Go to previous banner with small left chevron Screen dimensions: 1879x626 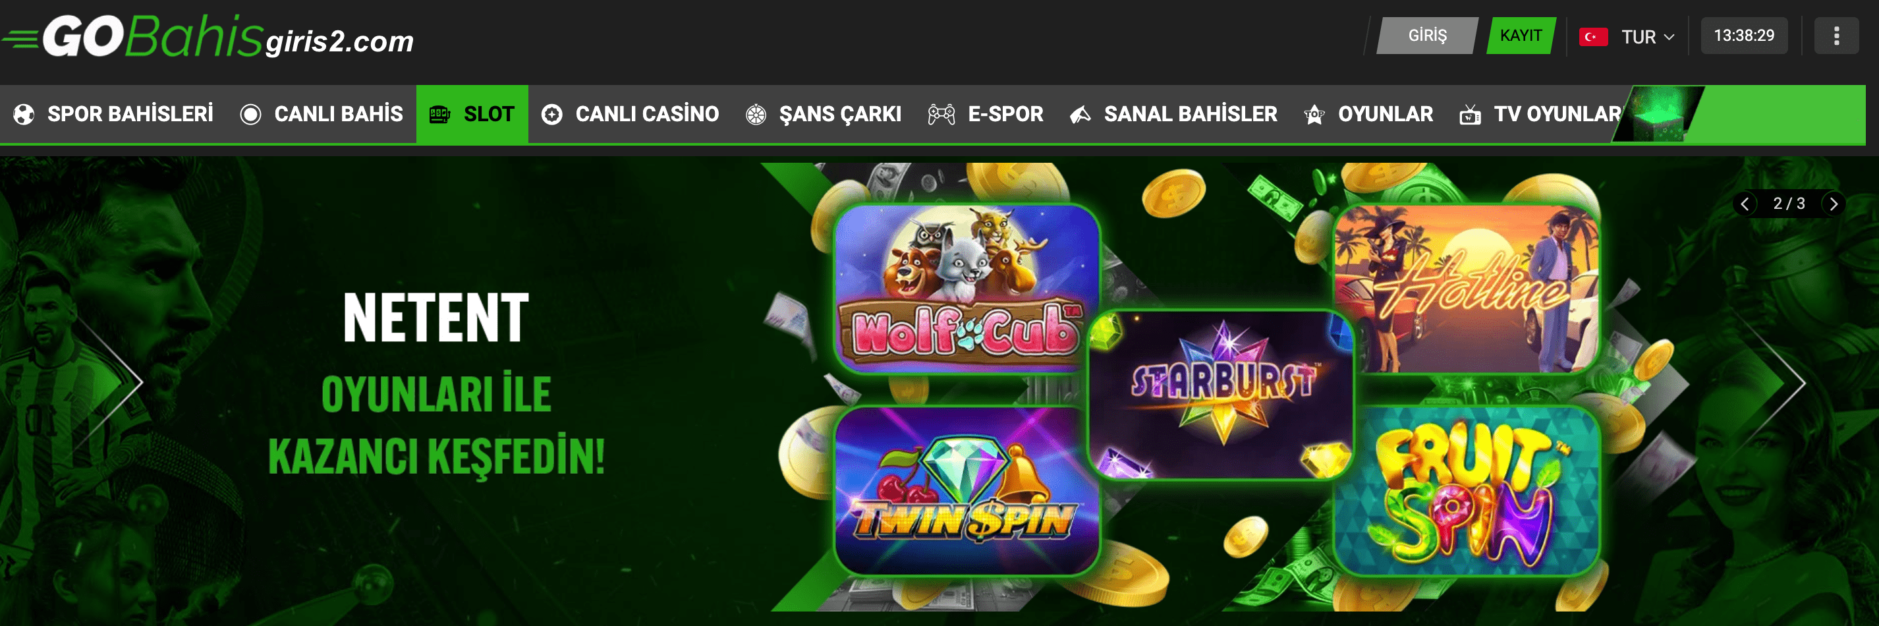[x=1744, y=204]
